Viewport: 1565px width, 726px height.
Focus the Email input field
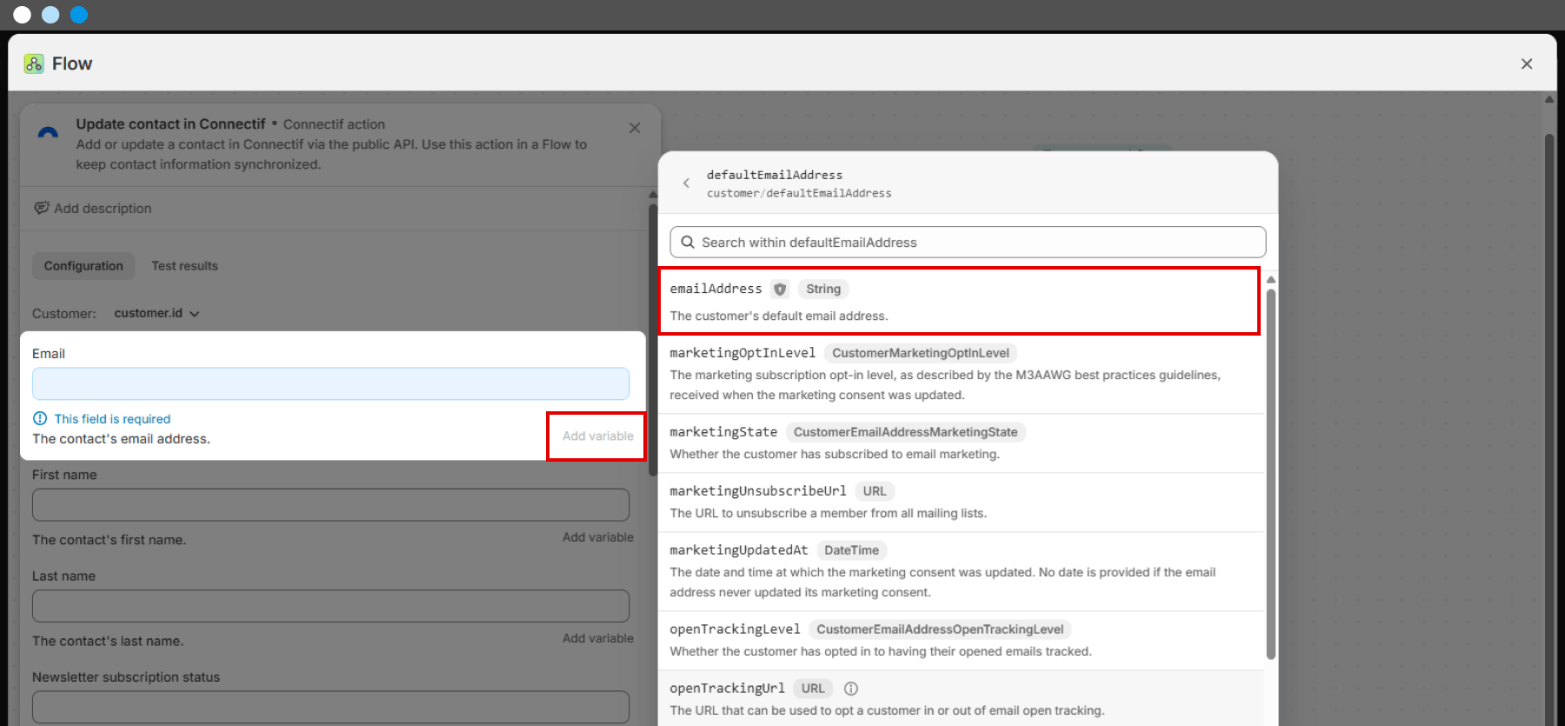(x=330, y=383)
